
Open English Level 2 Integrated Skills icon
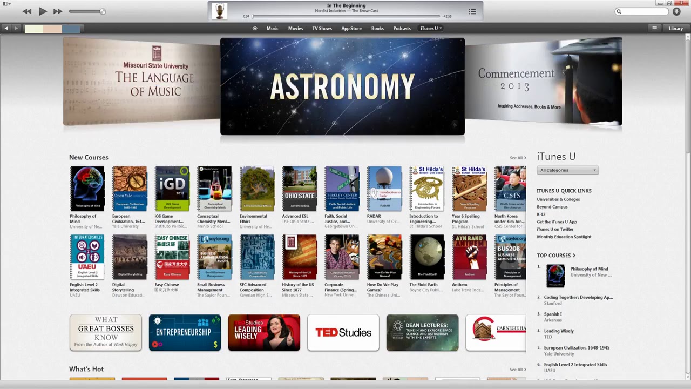pos(87,257)
